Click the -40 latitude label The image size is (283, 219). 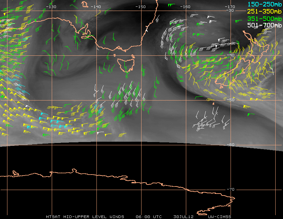(x=230, y=55)
